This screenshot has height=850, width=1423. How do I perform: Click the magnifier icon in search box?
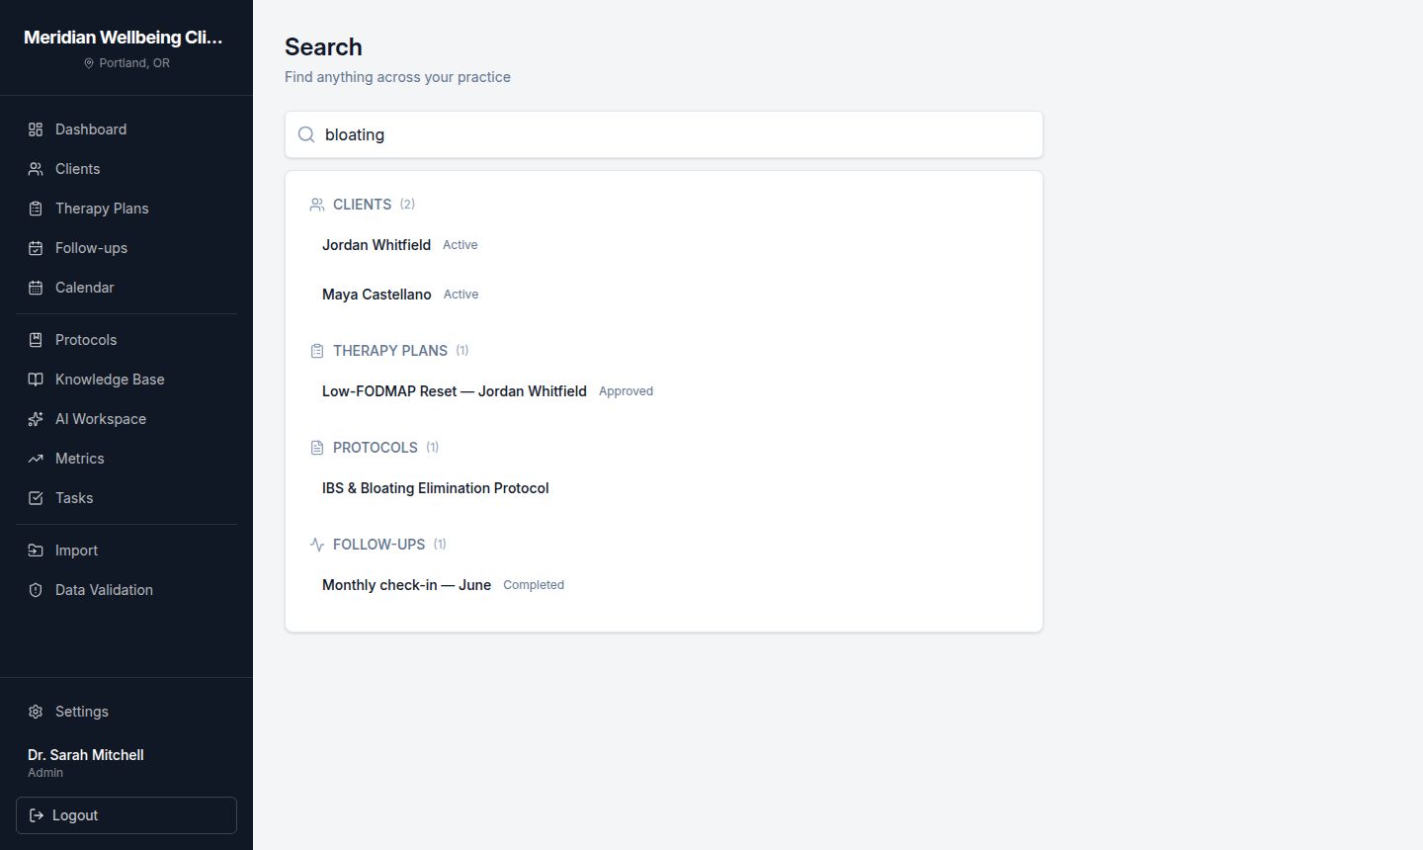[306, 134]
